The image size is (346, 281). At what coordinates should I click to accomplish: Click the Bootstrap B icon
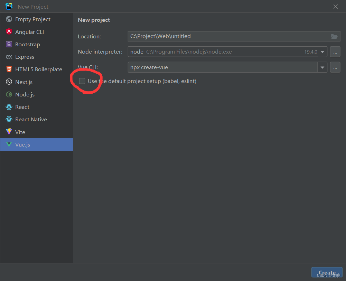[x=9, y=44]
